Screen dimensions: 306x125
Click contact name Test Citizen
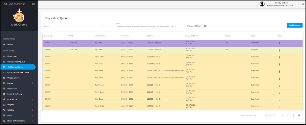99,57
